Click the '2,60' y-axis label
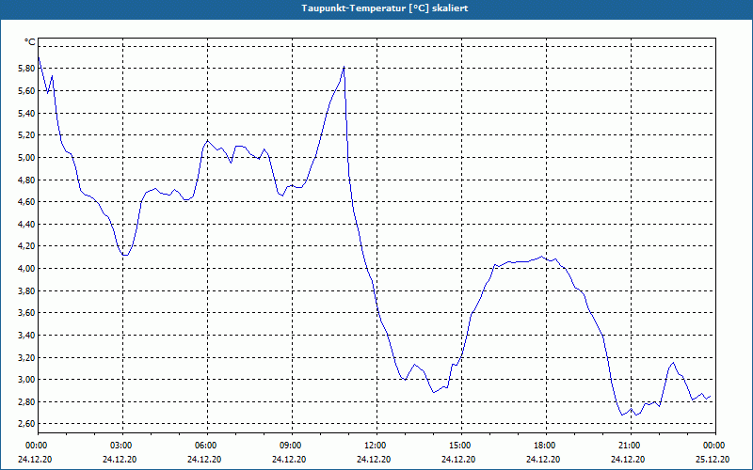 point(26,424)
